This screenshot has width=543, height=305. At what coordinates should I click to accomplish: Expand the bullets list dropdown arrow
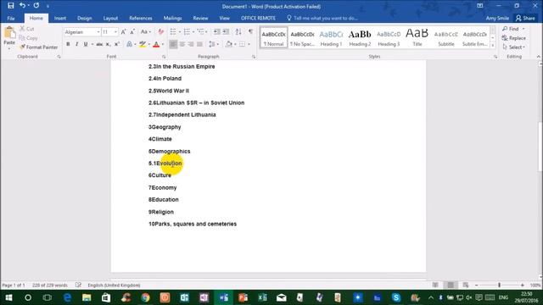point(180,32)
